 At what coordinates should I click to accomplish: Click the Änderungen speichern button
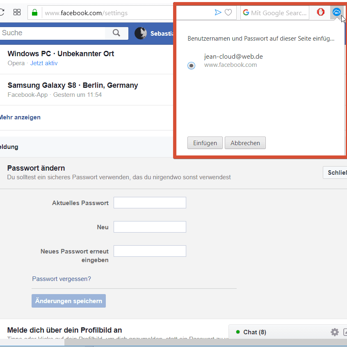pyautogui.click(x=68, y=301)
